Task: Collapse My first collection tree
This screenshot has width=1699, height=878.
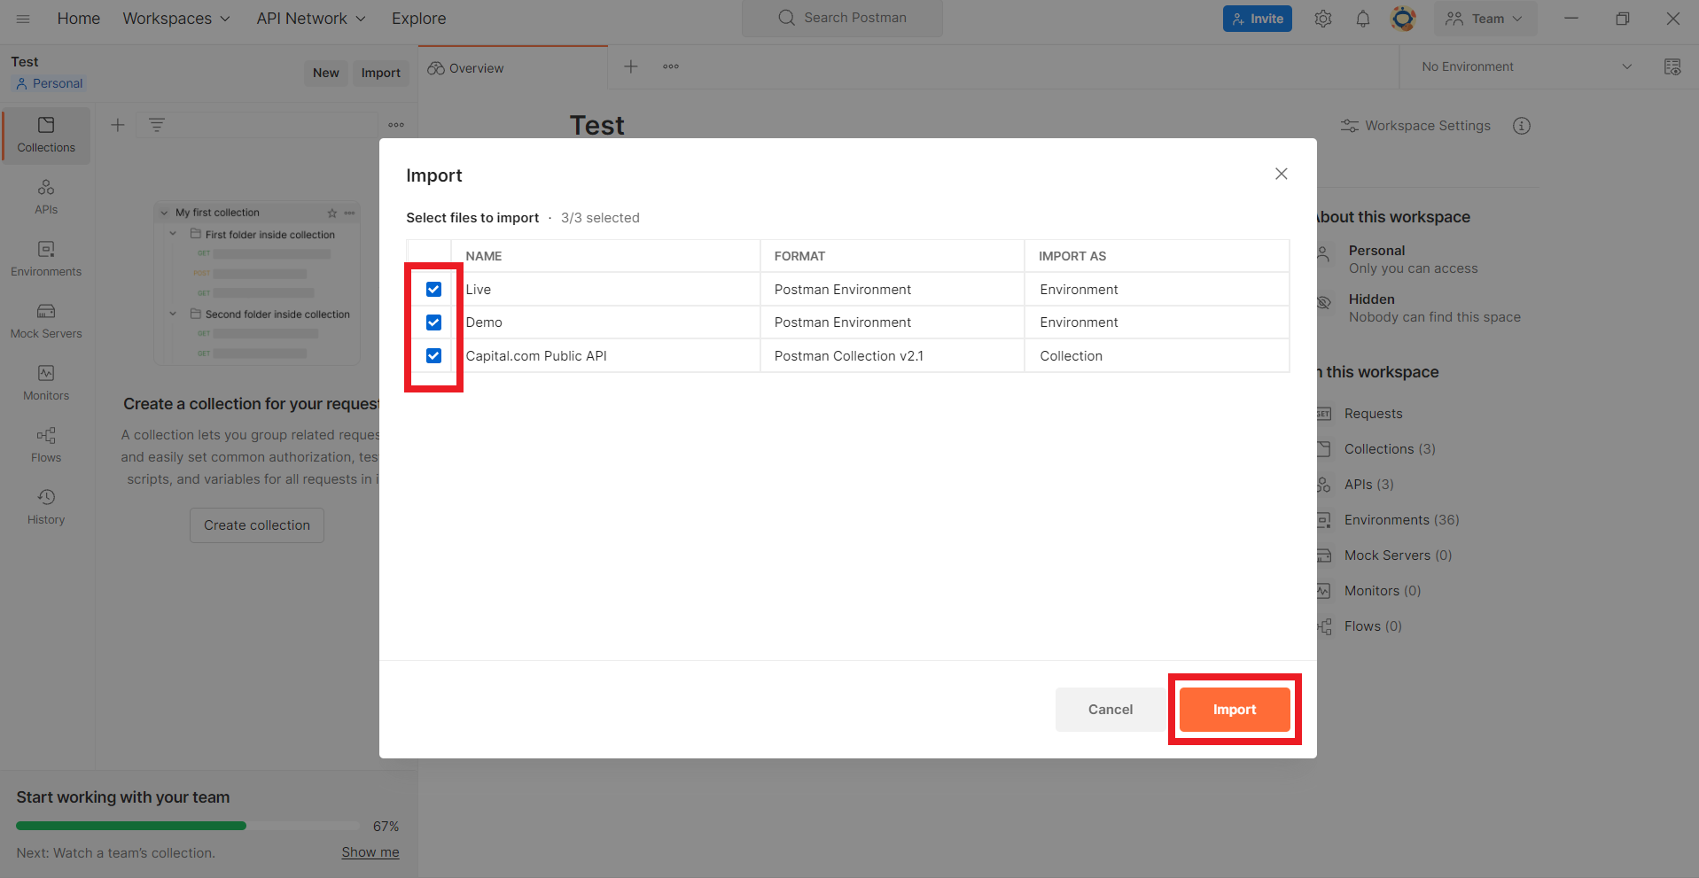Action: click(x=164, y=213)
